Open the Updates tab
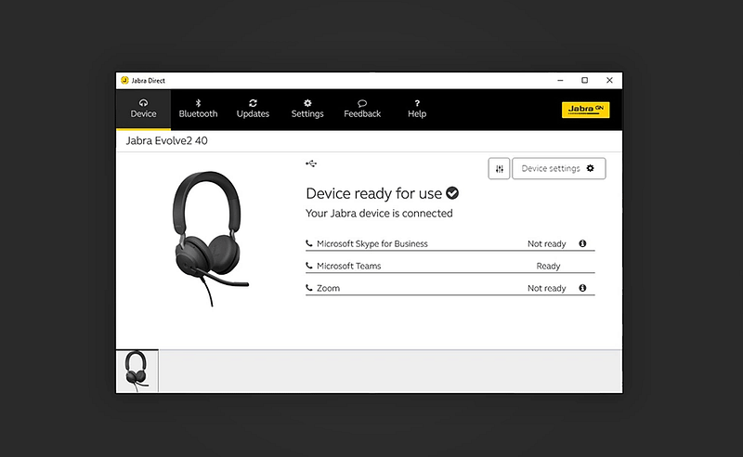 [253, 109]
